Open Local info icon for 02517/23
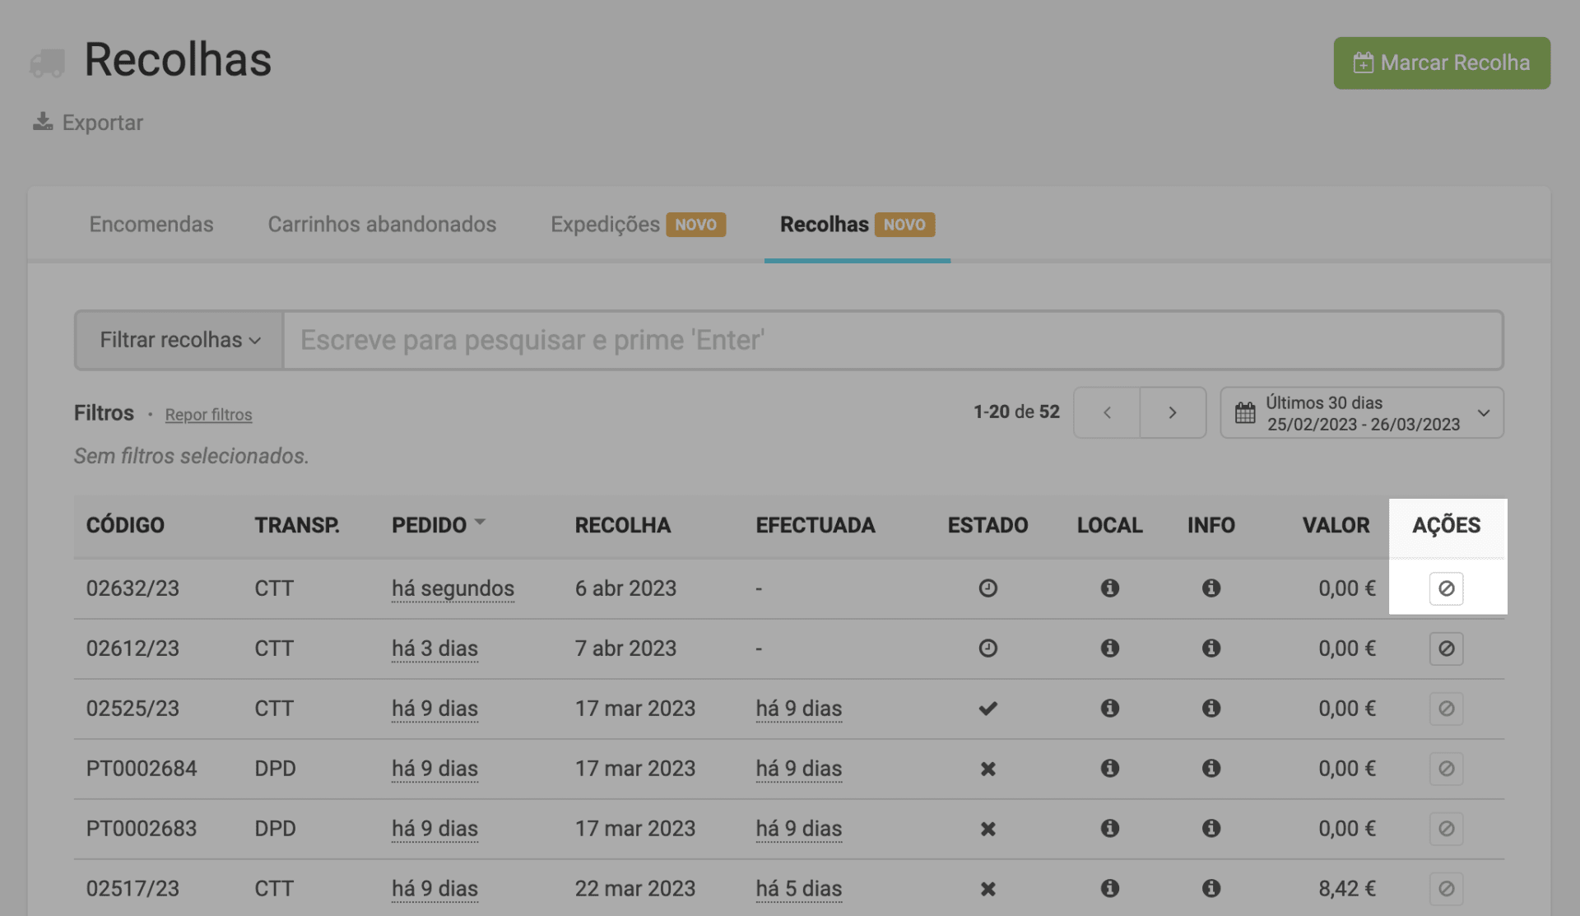This screenshot has width=1580, height=916. (x=1109, y=889)
